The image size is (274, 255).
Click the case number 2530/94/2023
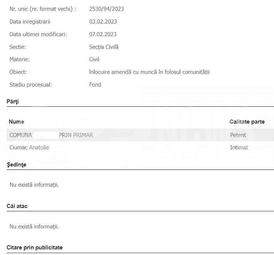click(x=106, y=9)
